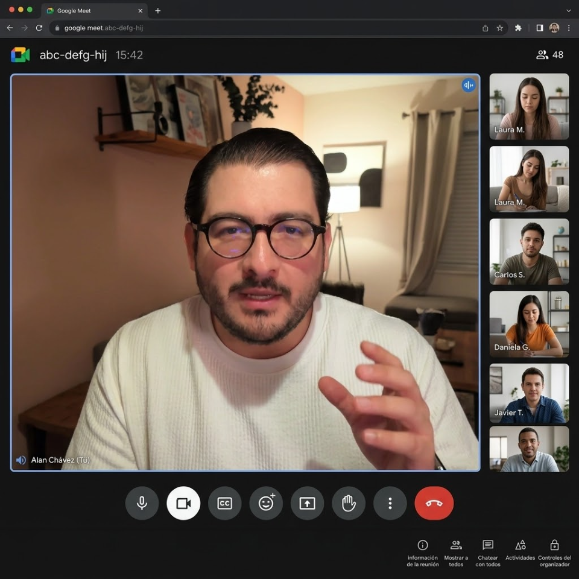Go back with the browser back arrow

tap(10, 28)
